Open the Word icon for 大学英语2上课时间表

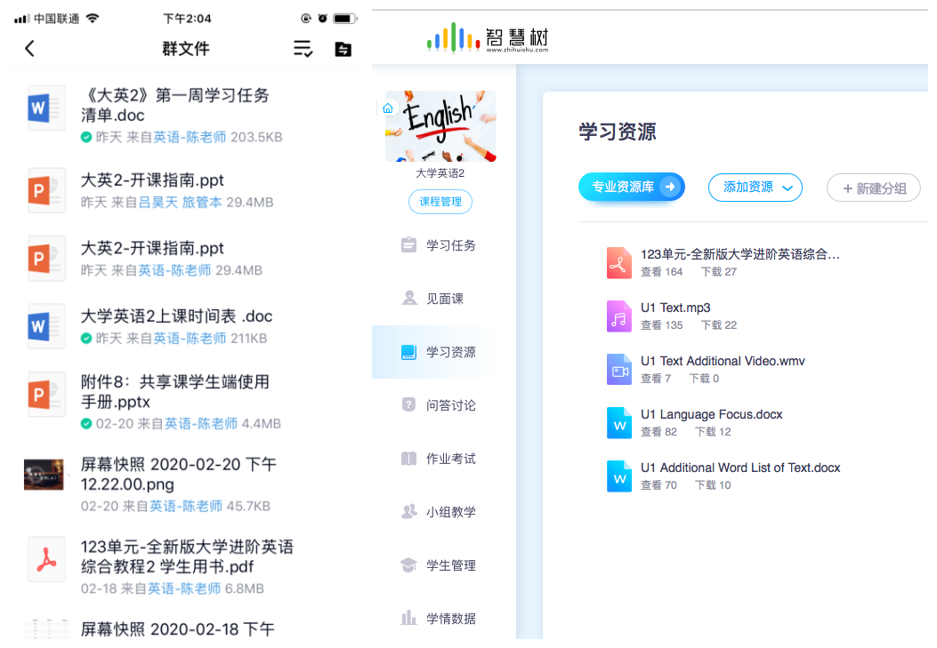46,326
